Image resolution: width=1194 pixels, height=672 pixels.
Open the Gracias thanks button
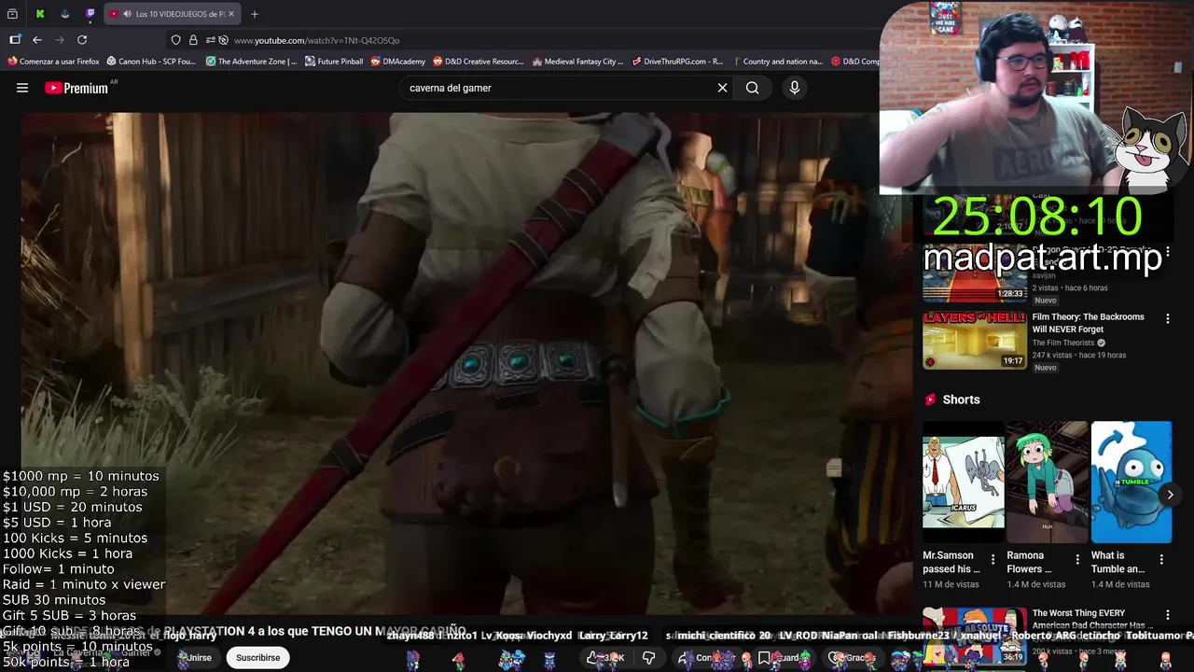click(853, 657)
